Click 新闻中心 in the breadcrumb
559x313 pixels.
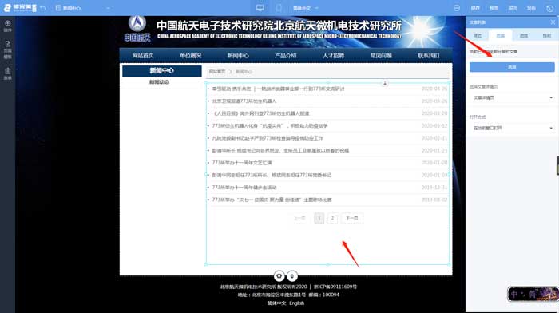click(244, 72)
